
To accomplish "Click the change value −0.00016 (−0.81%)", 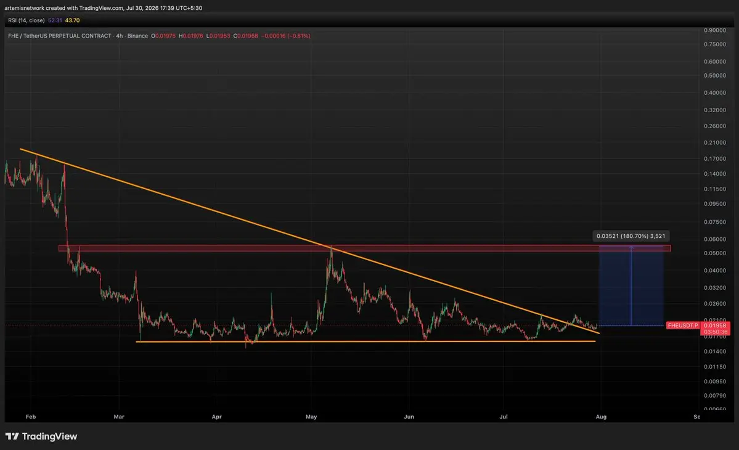I will (285, 36).
